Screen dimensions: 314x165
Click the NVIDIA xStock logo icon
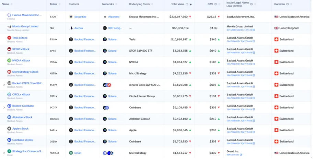pyautogui.click(x=9, y=61)
